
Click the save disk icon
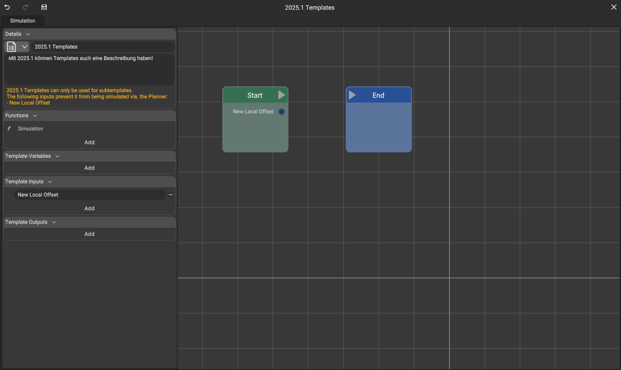pyautogui.click(x=44, y=7)
